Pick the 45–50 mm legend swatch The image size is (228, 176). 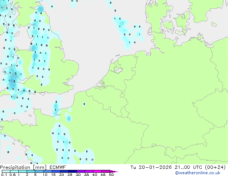point(106,171)
